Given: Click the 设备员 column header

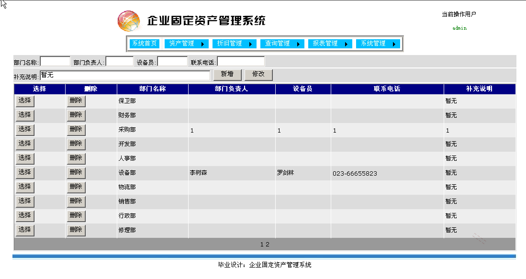Looking at the screenshot, I should pos(302,89).
